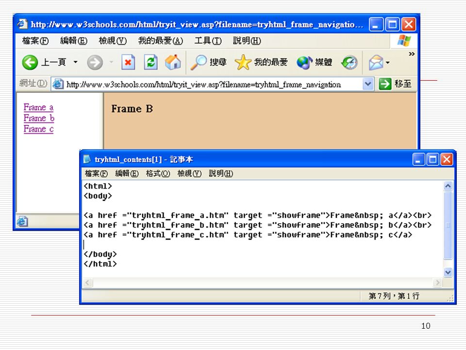Open Notepad View menu (檢視)
The height and width of the screenshot is (350, 466).
point(189,173)
